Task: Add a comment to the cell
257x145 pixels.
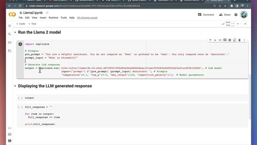Action: (225, 40)
